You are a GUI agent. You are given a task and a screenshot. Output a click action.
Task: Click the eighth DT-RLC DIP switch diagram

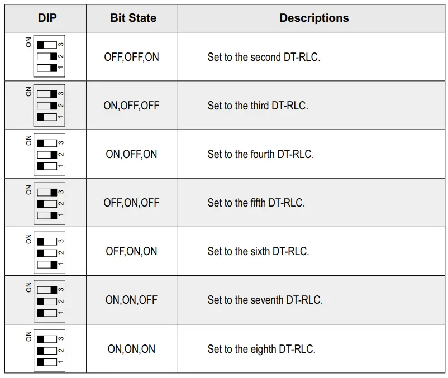[49, 350]
